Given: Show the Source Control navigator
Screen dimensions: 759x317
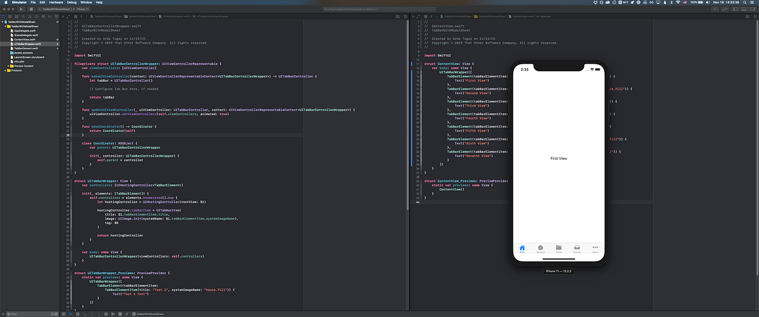Looking at the screenshot, I should click(x=9, y=16).
